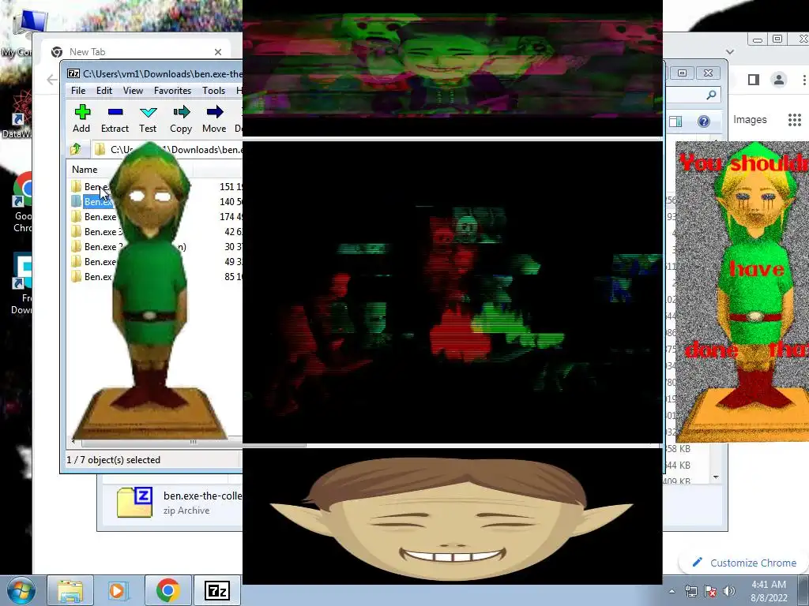Restore the Explorer window using its maximize button
This screenshot has width=809, height=606.
pyautogui.click(x=682, y=73)
